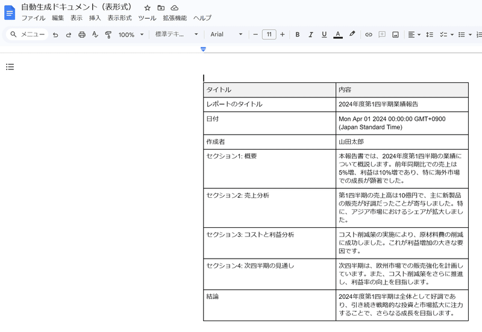The width and height of the screenshot is (482, 332).
Task: Open the text color picker
Action: point(338,34)
